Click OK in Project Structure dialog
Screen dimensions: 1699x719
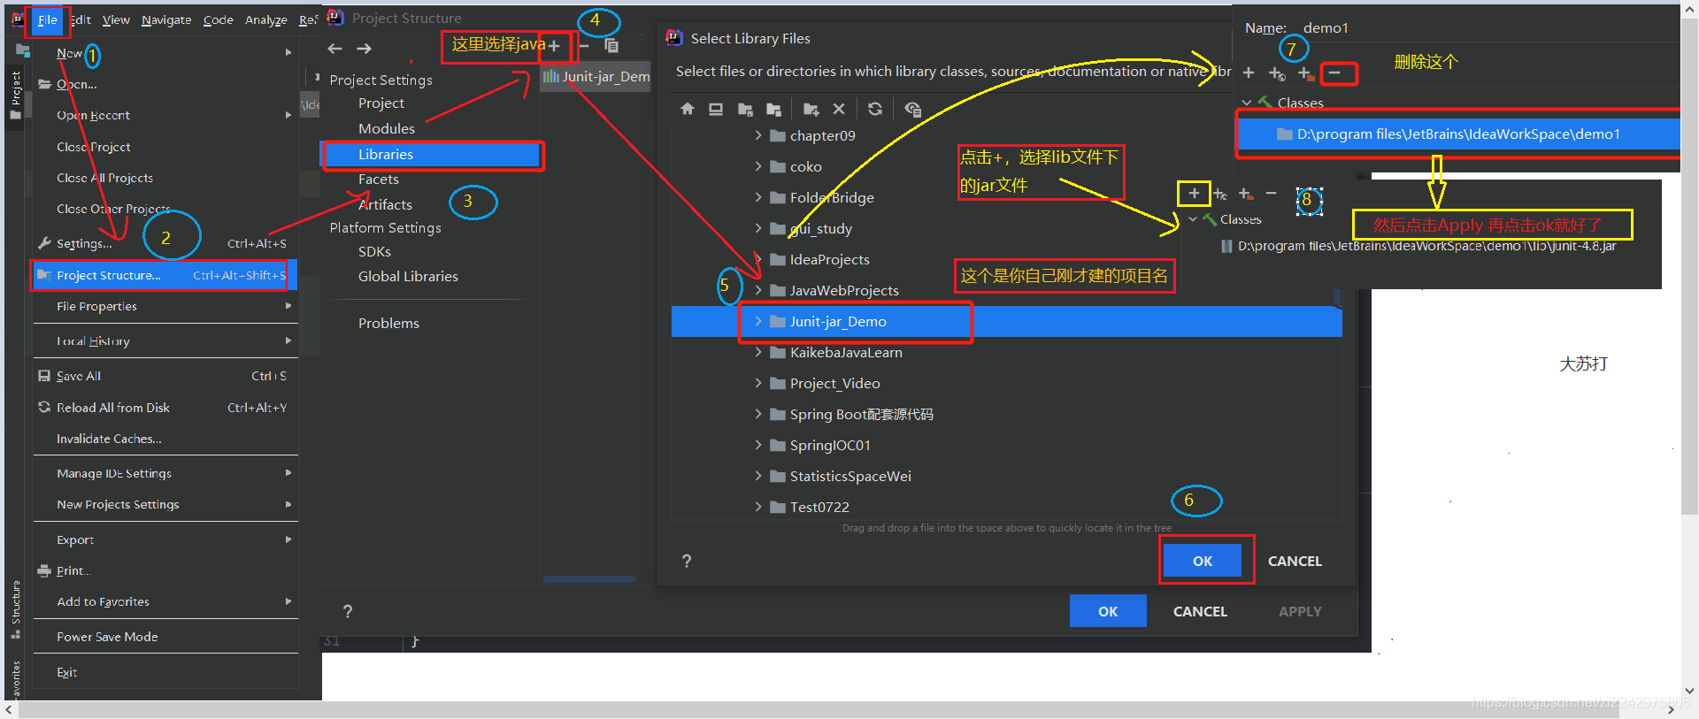point(1108,611)
